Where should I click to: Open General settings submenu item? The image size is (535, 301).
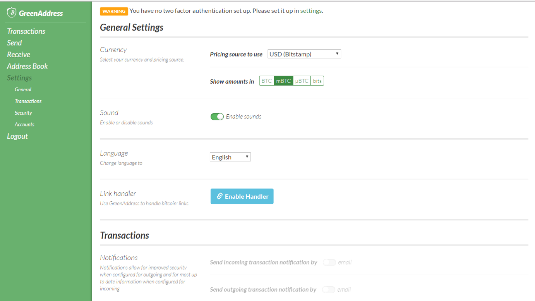point(23,90)
